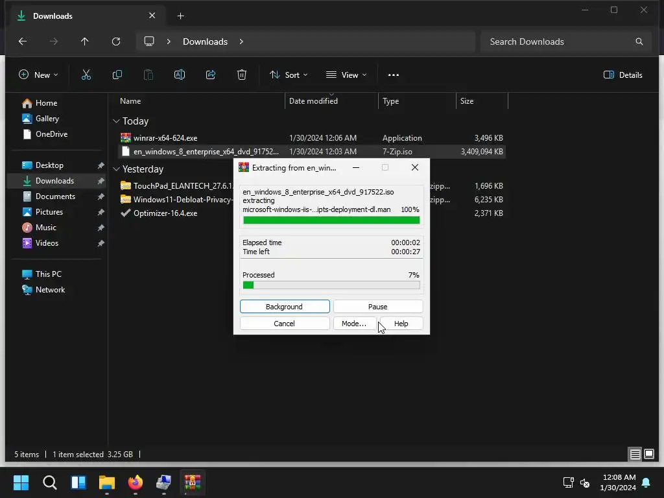This screenshot has height=498, width=664.
Task: Click the network display tray icon
Action: point(568,482)
